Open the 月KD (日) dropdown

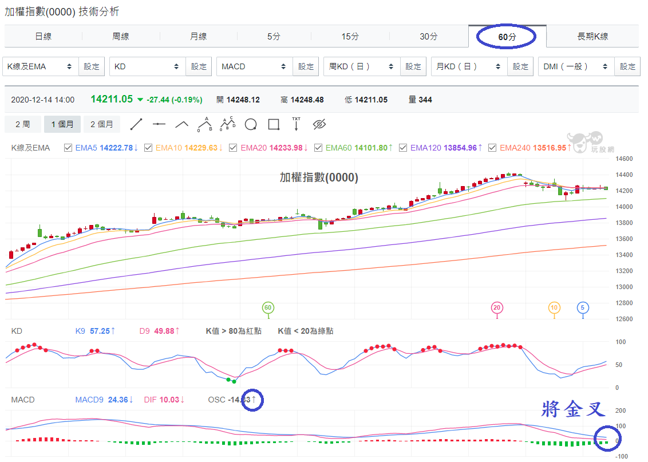pyautogui.click(x=469, y=66)
